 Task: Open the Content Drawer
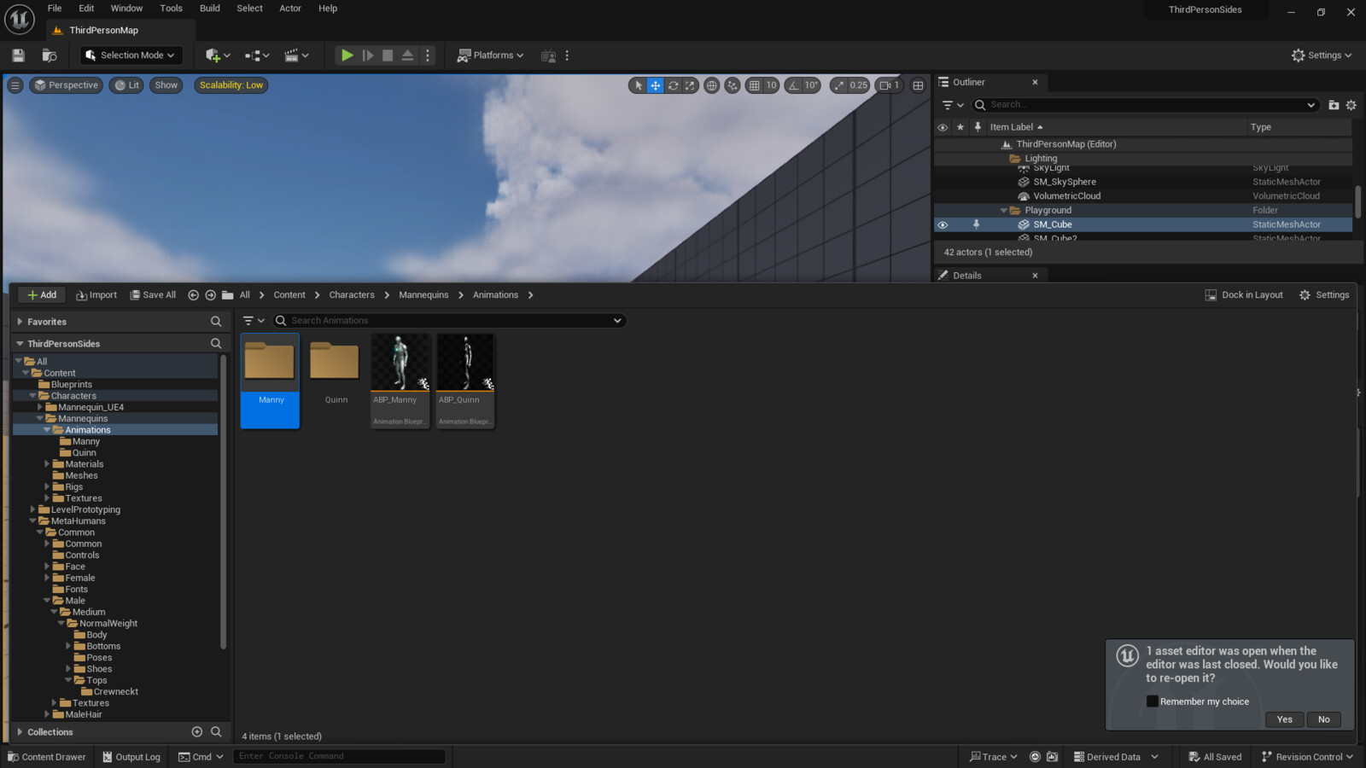[x=47, y=757]
